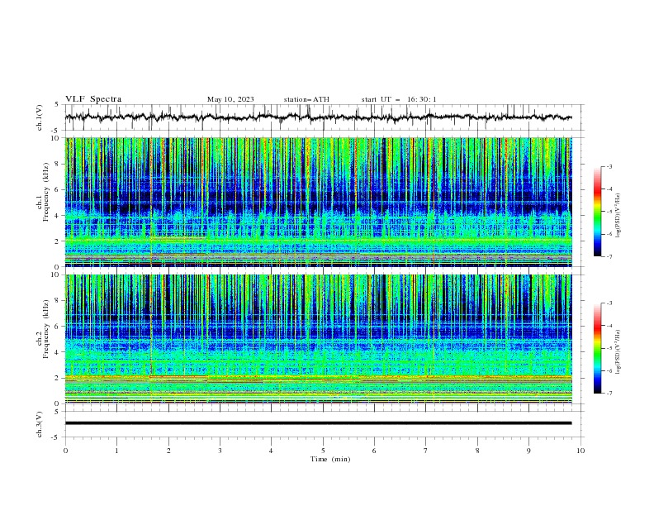Viewport: 654px width, 506px height.
Task: Click the ch.1 "Frequency (kHz)" axis label
Action: click(x=46, y=192)
